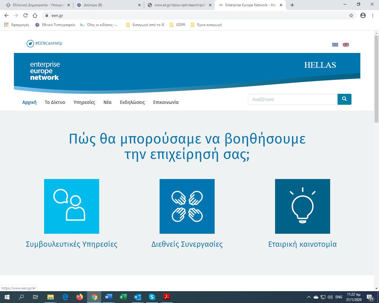379x303 pixels.
Task: Open the Επικοινωνία menu item
Action: [x=166, y=102]
